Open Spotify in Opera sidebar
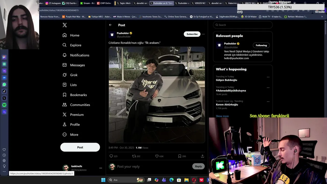The height and width of the screenshot is (184, 327). coord(4,105)
